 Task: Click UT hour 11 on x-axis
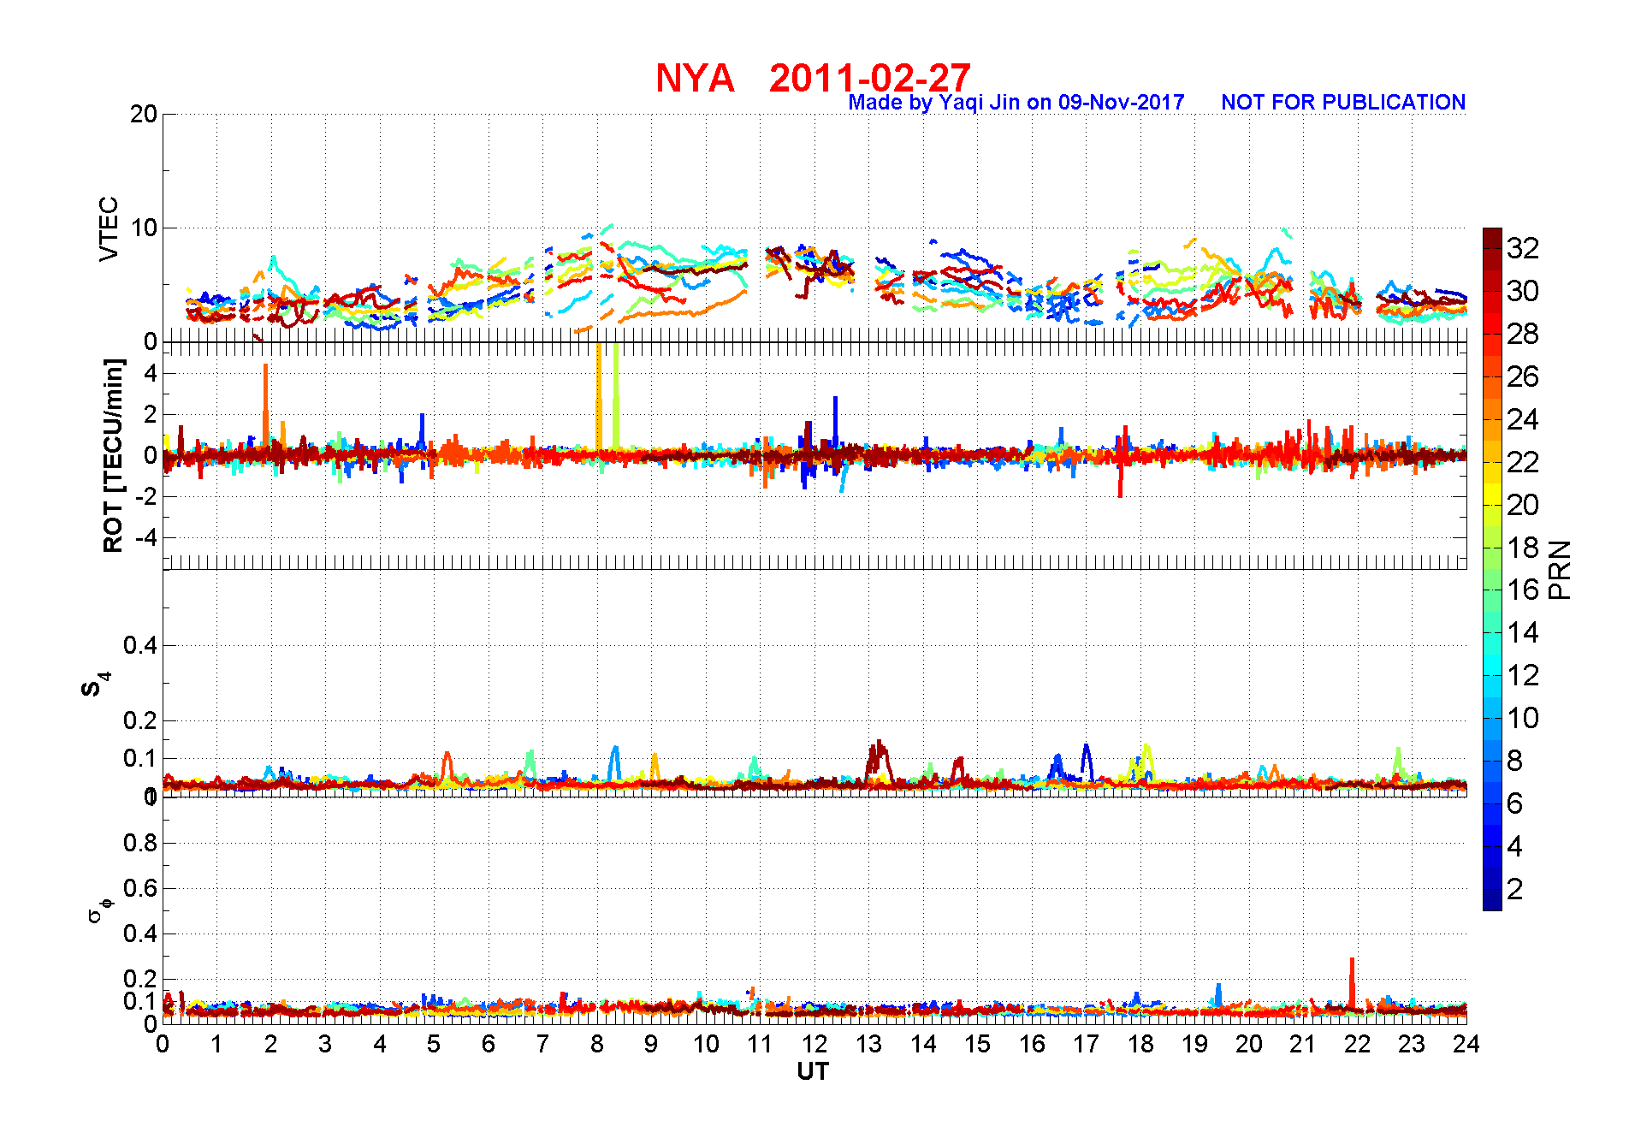pyautogui.click(x=760, y=1044)
